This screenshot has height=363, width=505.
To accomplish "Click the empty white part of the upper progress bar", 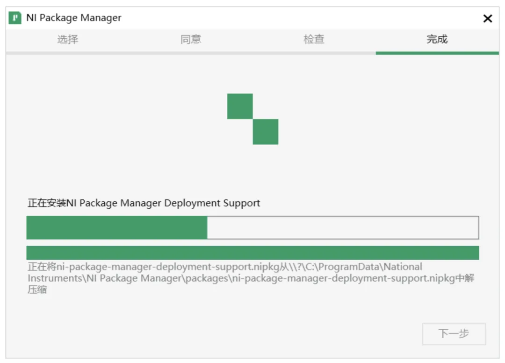I will [x=343, y=228].
